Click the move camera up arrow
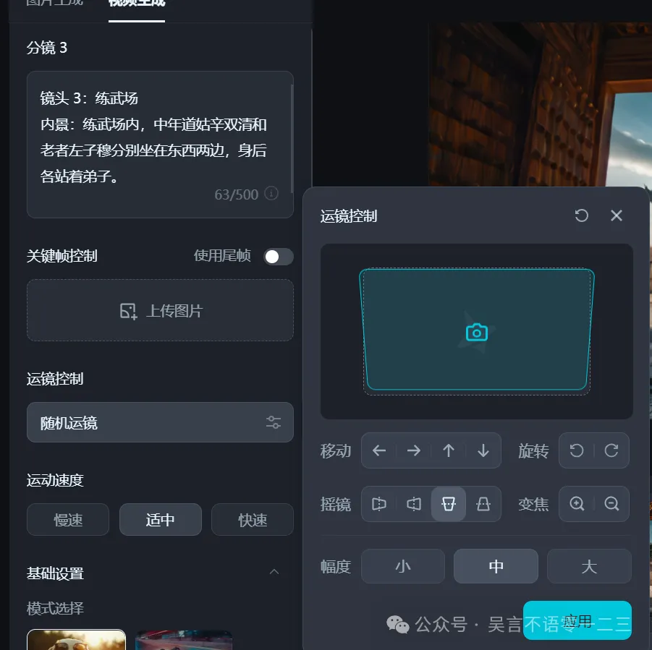Viewport: 652px width, 650px height. [x=449, y=451]
